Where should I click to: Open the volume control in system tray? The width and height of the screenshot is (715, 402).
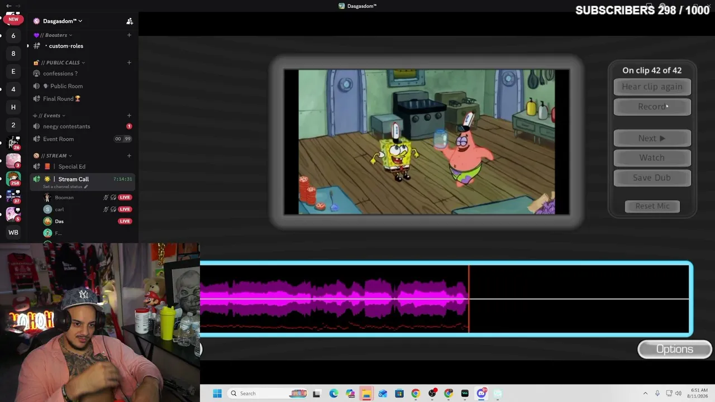(x=679, y=394)
